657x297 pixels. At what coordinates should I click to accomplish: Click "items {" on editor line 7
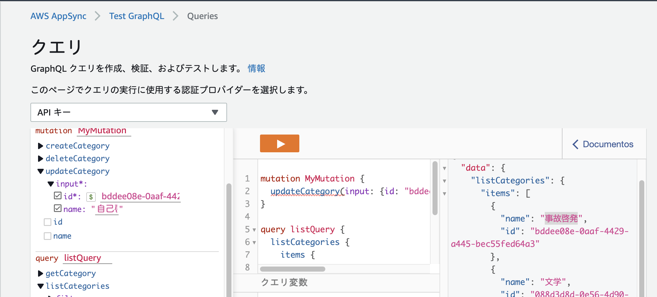[297, 255]
